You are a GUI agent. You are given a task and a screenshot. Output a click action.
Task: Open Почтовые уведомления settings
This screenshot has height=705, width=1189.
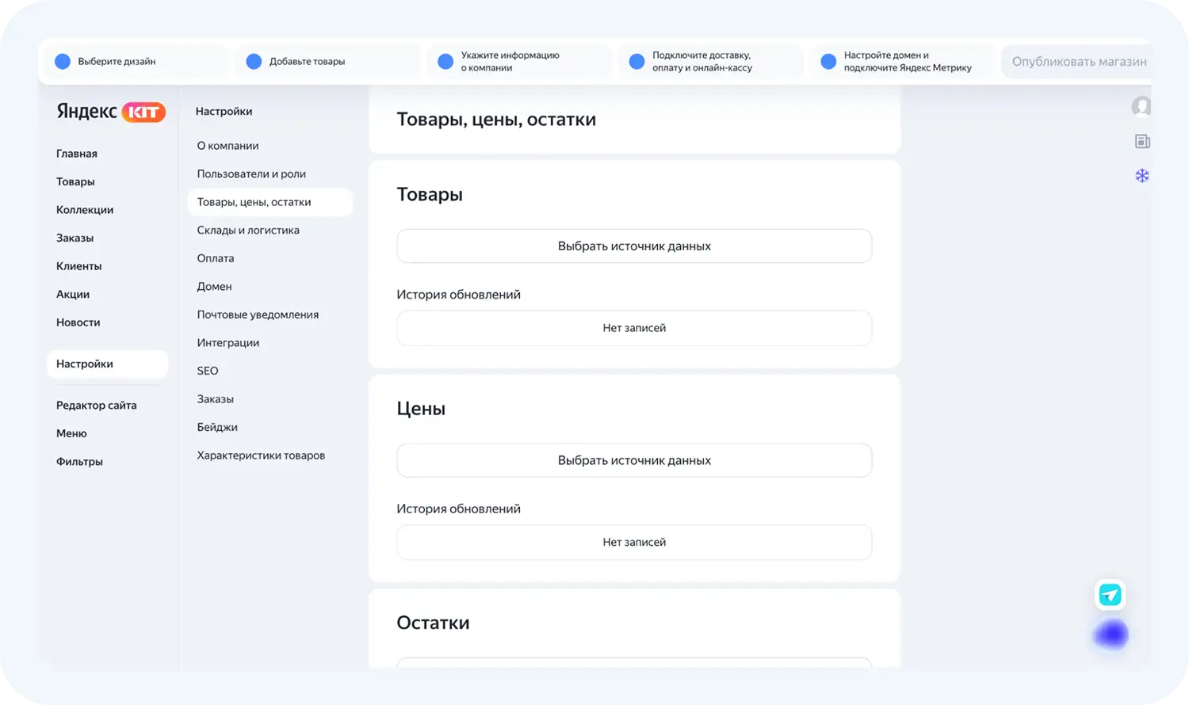(x=258, y=314)
